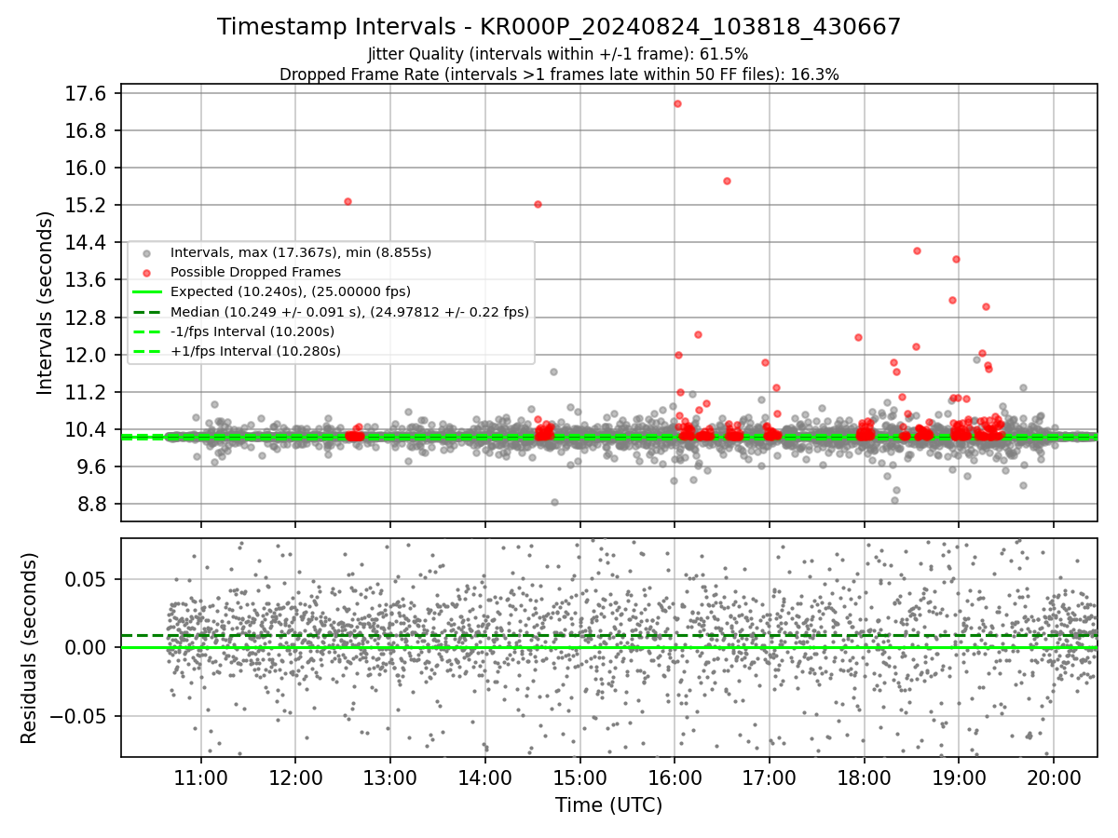
Task: Click the 12:00 x-axis tick label
Action: 295,778
